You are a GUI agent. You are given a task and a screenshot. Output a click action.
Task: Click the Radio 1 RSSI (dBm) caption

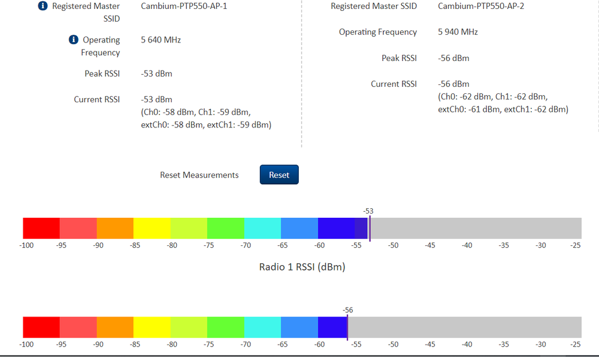(x=302, y=266)
